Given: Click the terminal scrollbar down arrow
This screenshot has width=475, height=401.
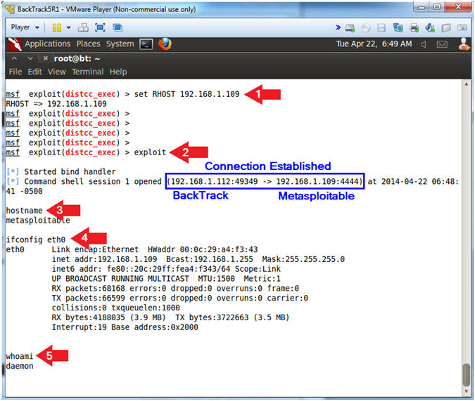Looking at the screenshot, I should point(467,391).
